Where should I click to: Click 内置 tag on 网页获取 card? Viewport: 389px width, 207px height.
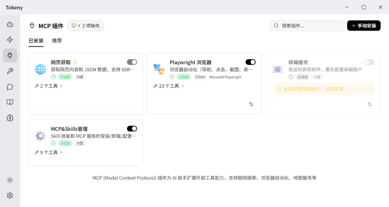tap(80, 77)
